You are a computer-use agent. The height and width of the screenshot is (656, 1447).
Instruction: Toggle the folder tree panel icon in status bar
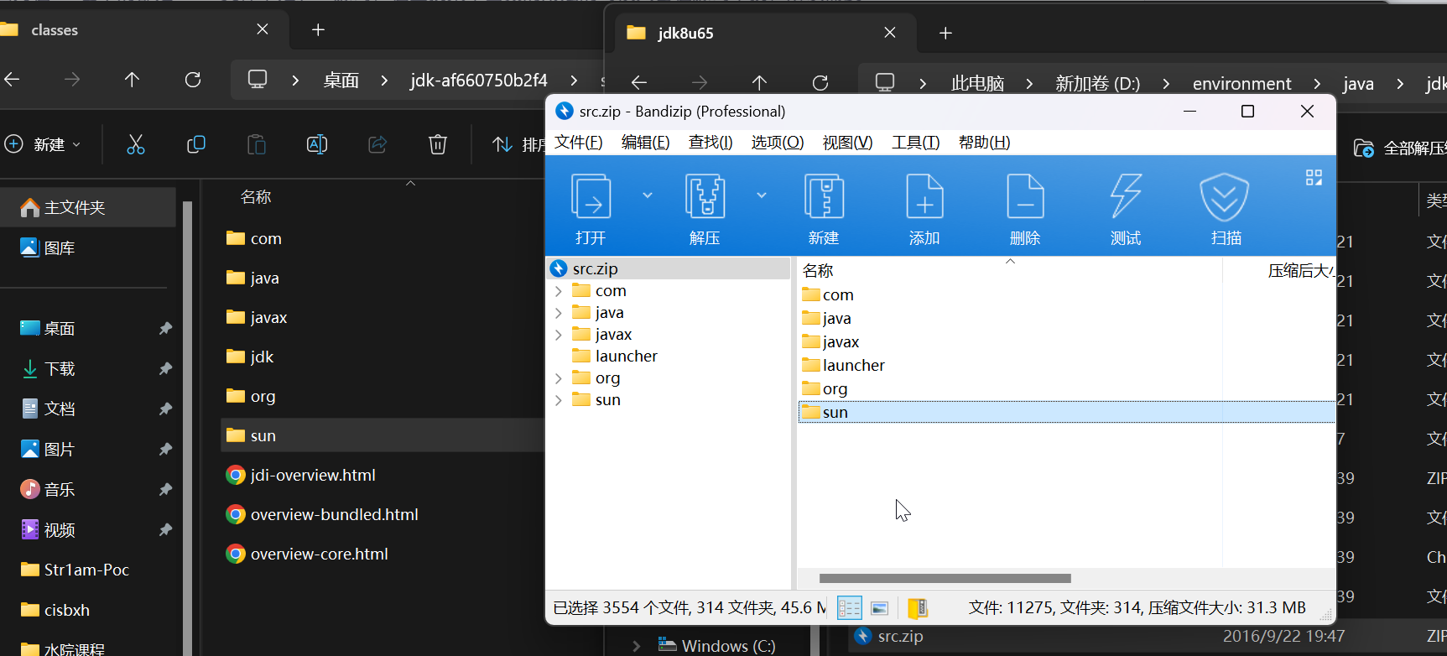click(918, 608)
